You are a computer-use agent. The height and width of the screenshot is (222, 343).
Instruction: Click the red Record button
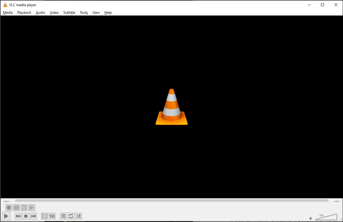click(9, 208)
